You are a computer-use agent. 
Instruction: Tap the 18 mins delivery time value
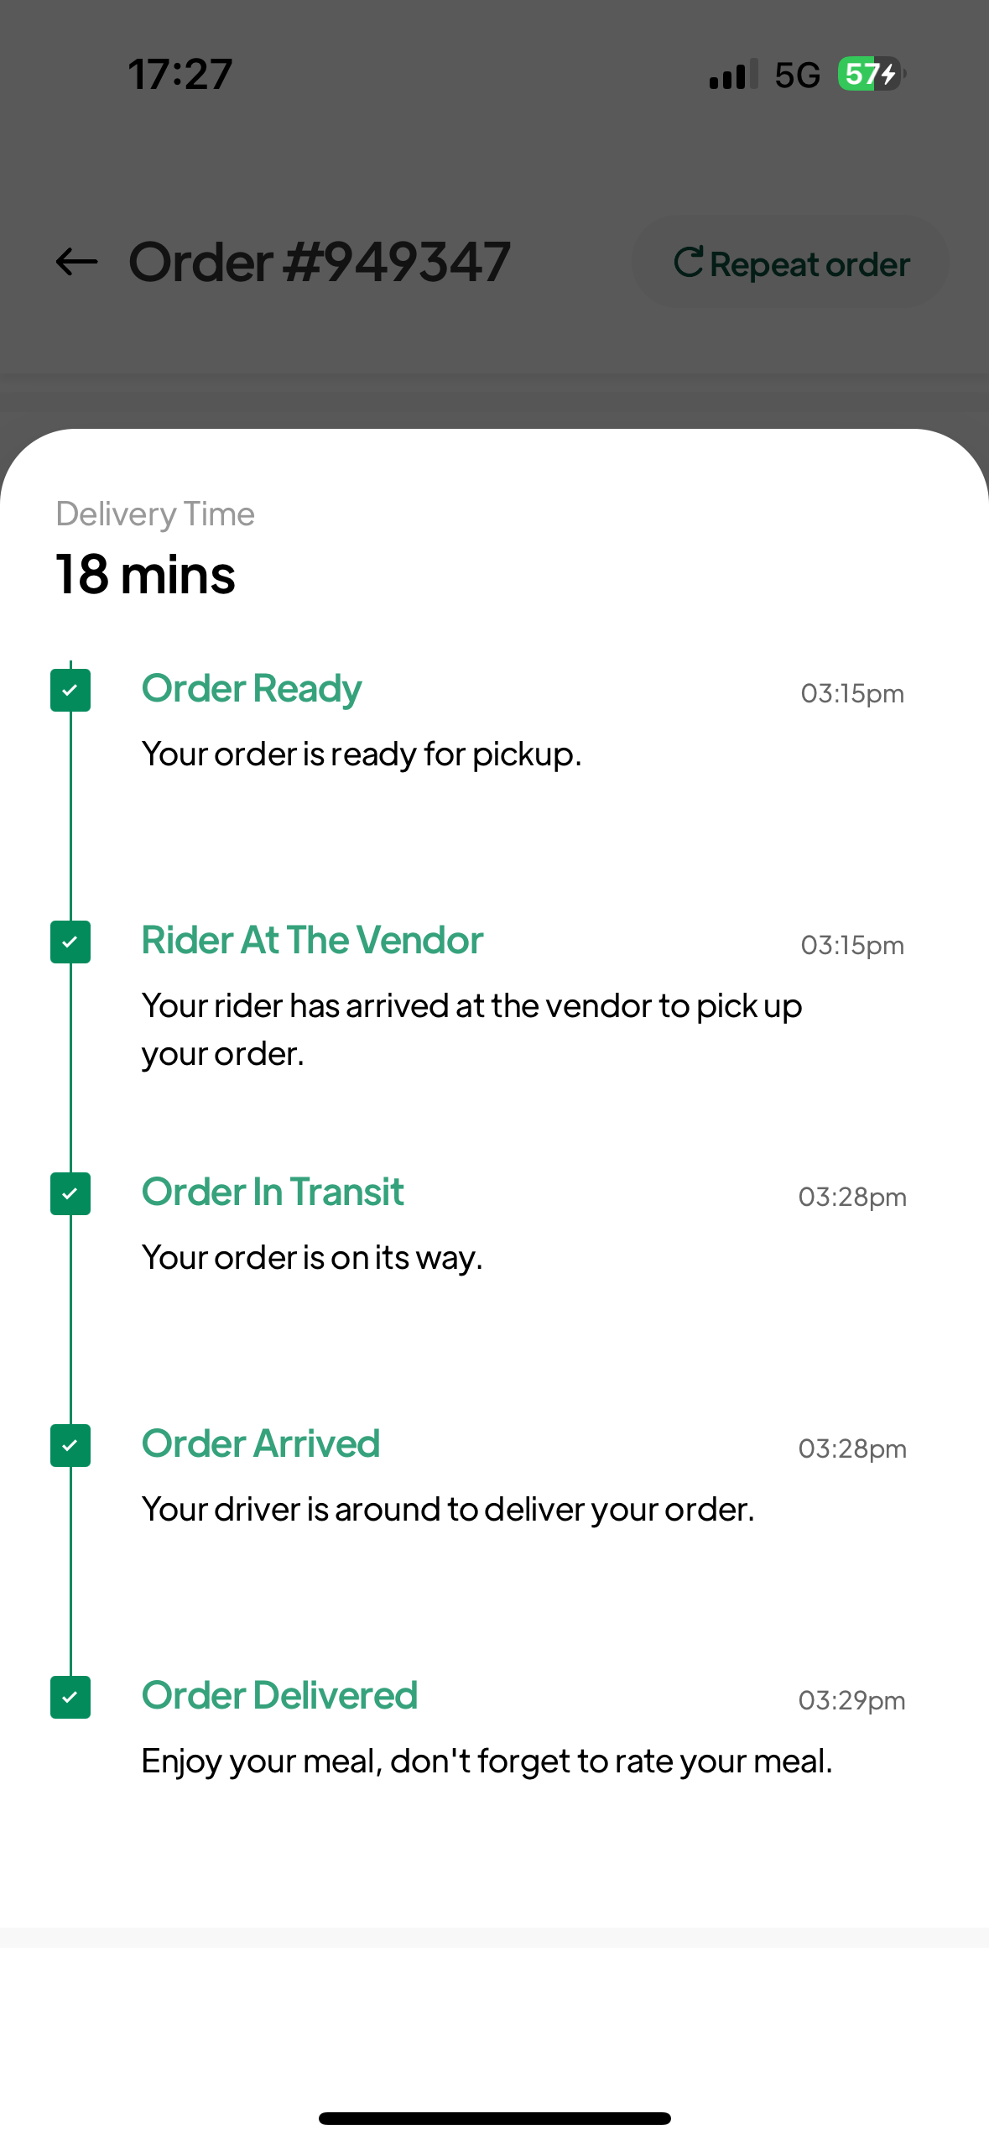click(x=146, y=576)
